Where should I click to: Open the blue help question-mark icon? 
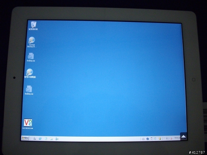(147, 139)
